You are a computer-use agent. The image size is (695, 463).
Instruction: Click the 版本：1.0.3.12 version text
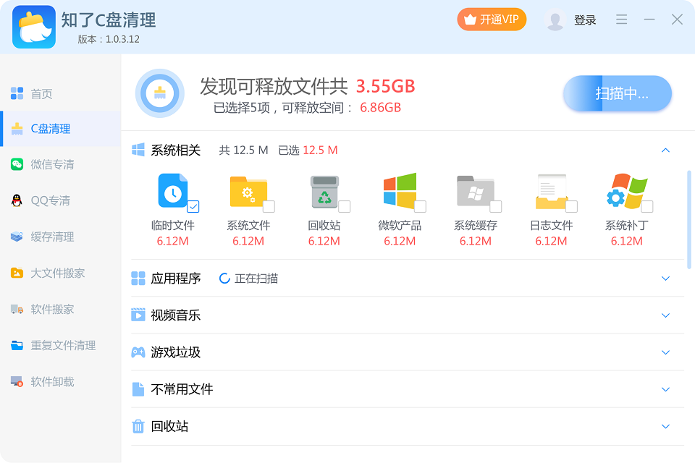tap(109, 39)
